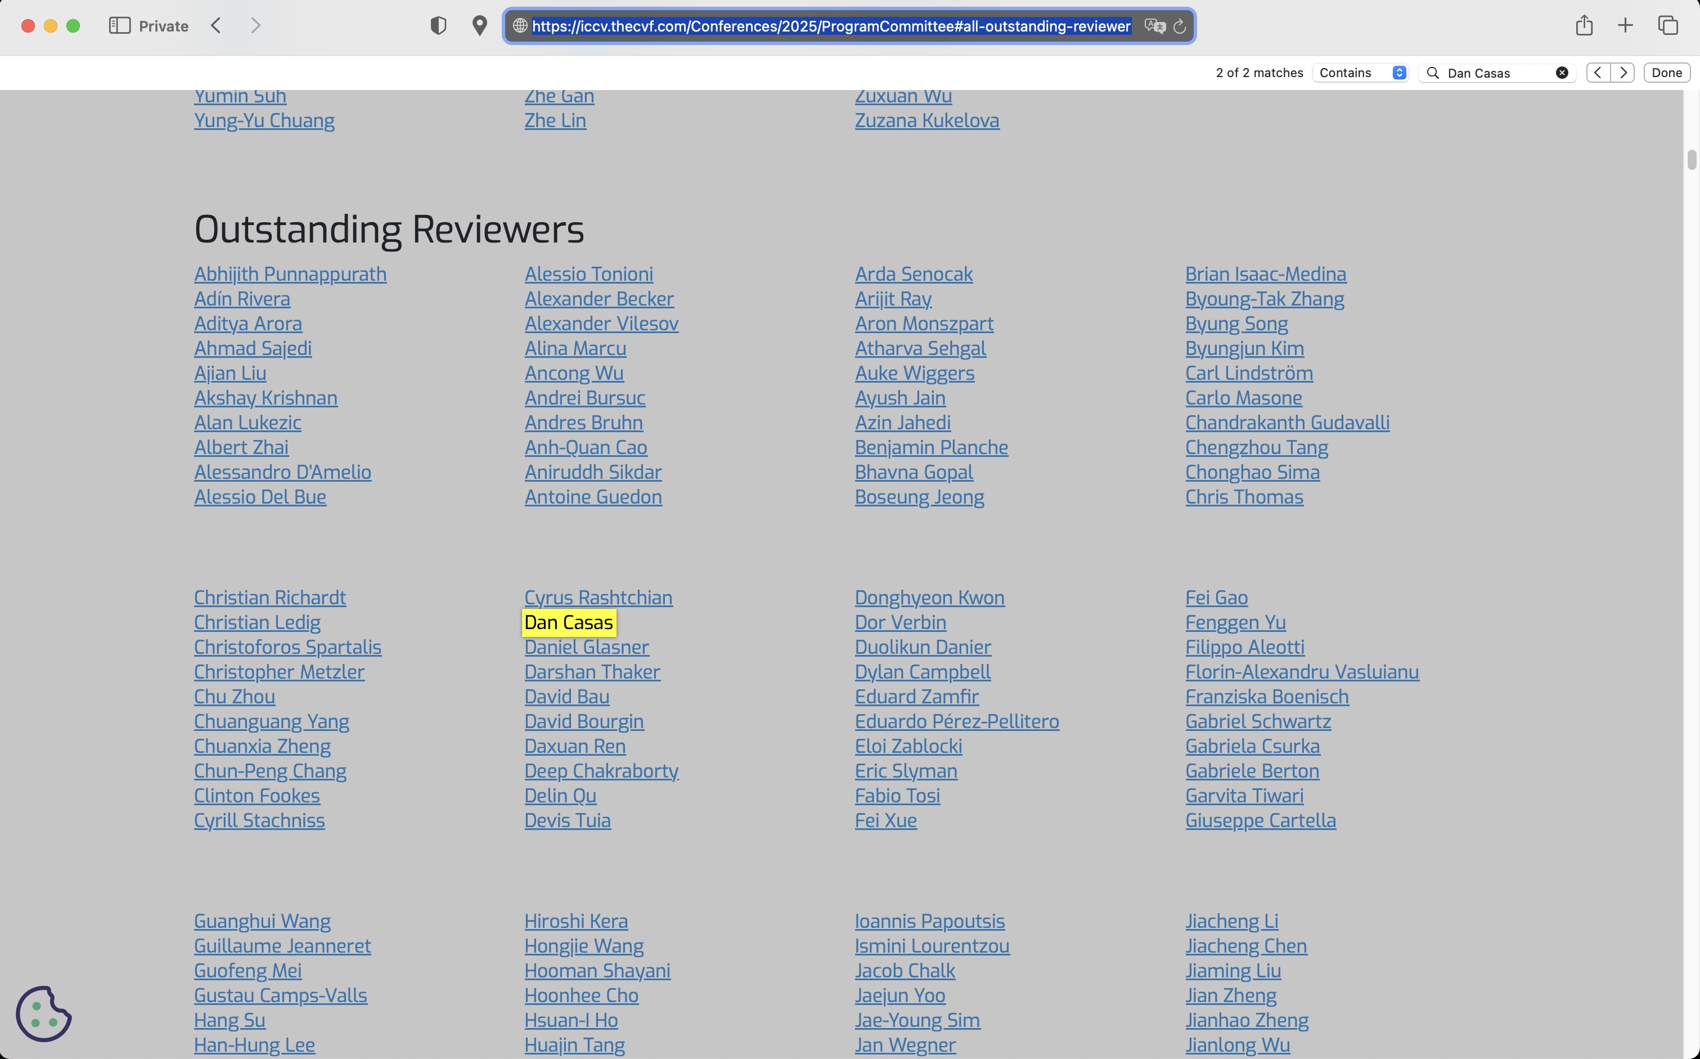
Task: Jump to the previous find match
Action: coord(1598,73)
